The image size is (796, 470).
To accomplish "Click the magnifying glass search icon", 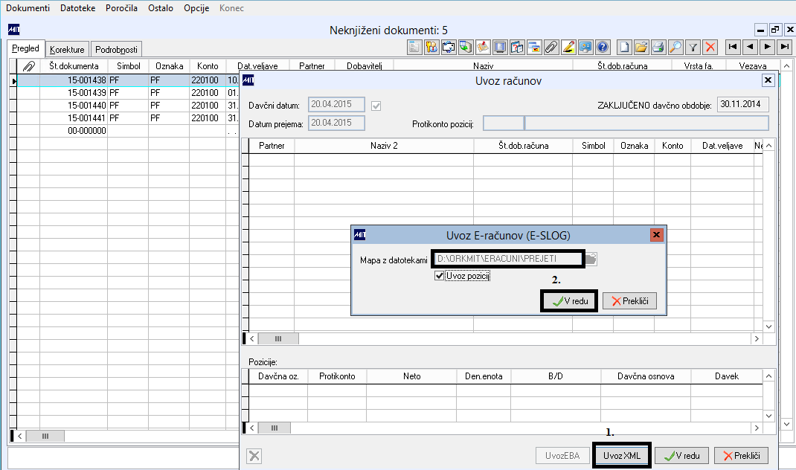I will pos(675,48).
